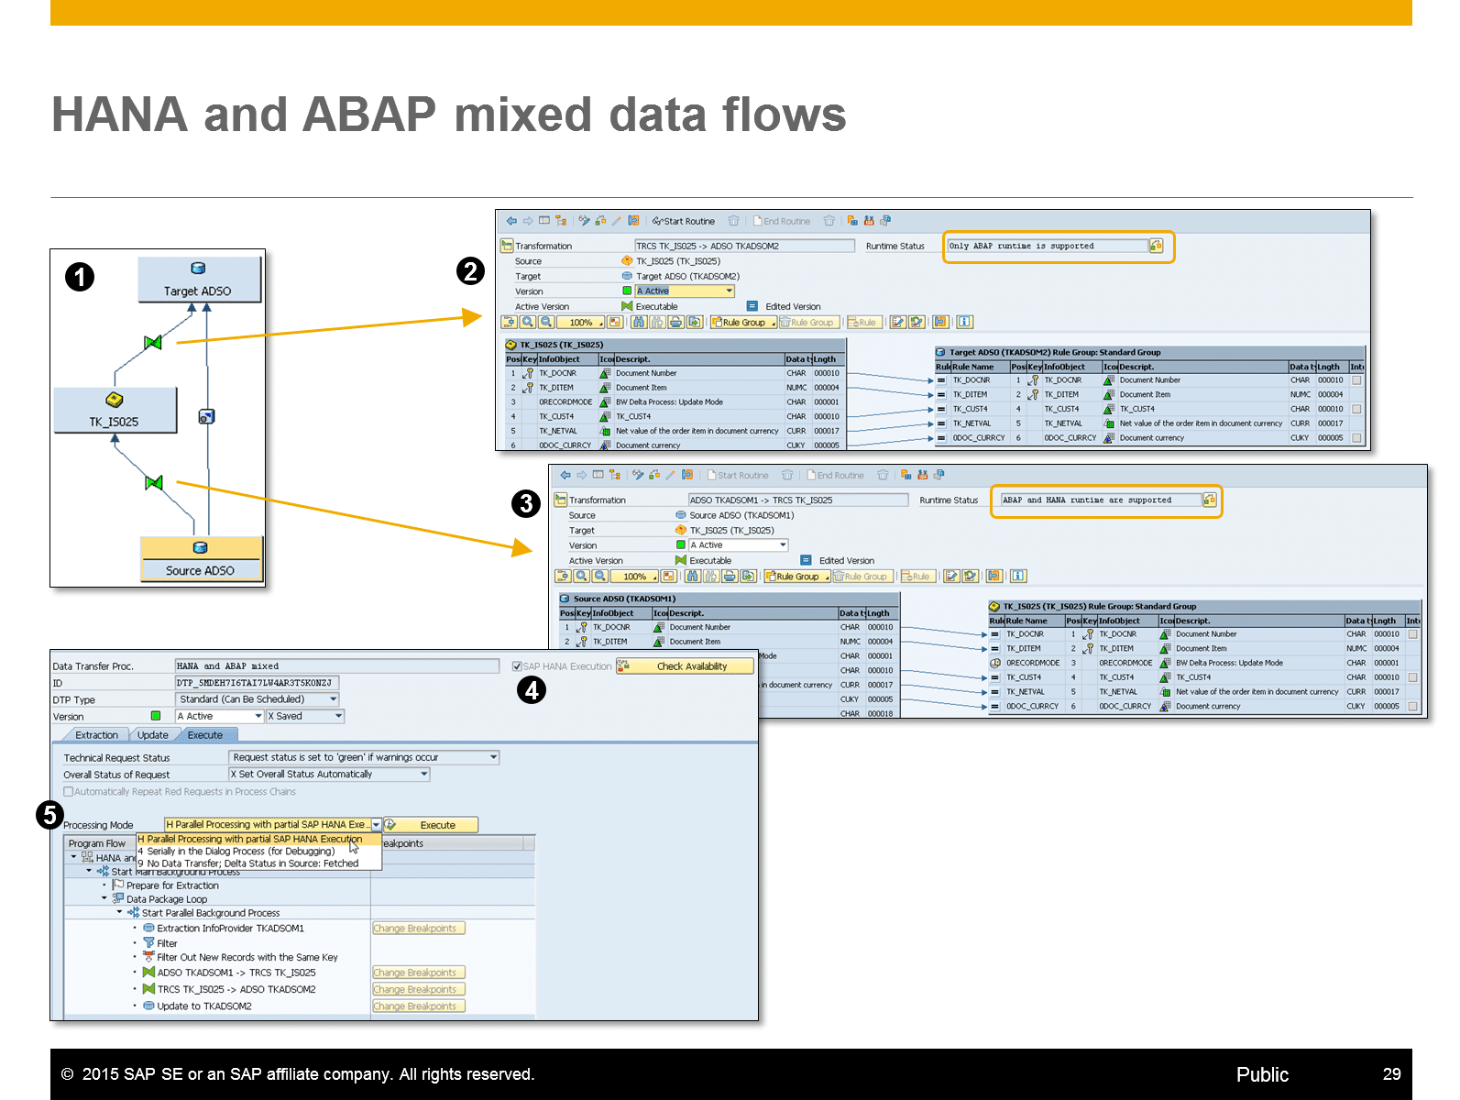1460x1100 pixels.
Task: Open the DTP Type dropdown
Action: click(334, 699)
